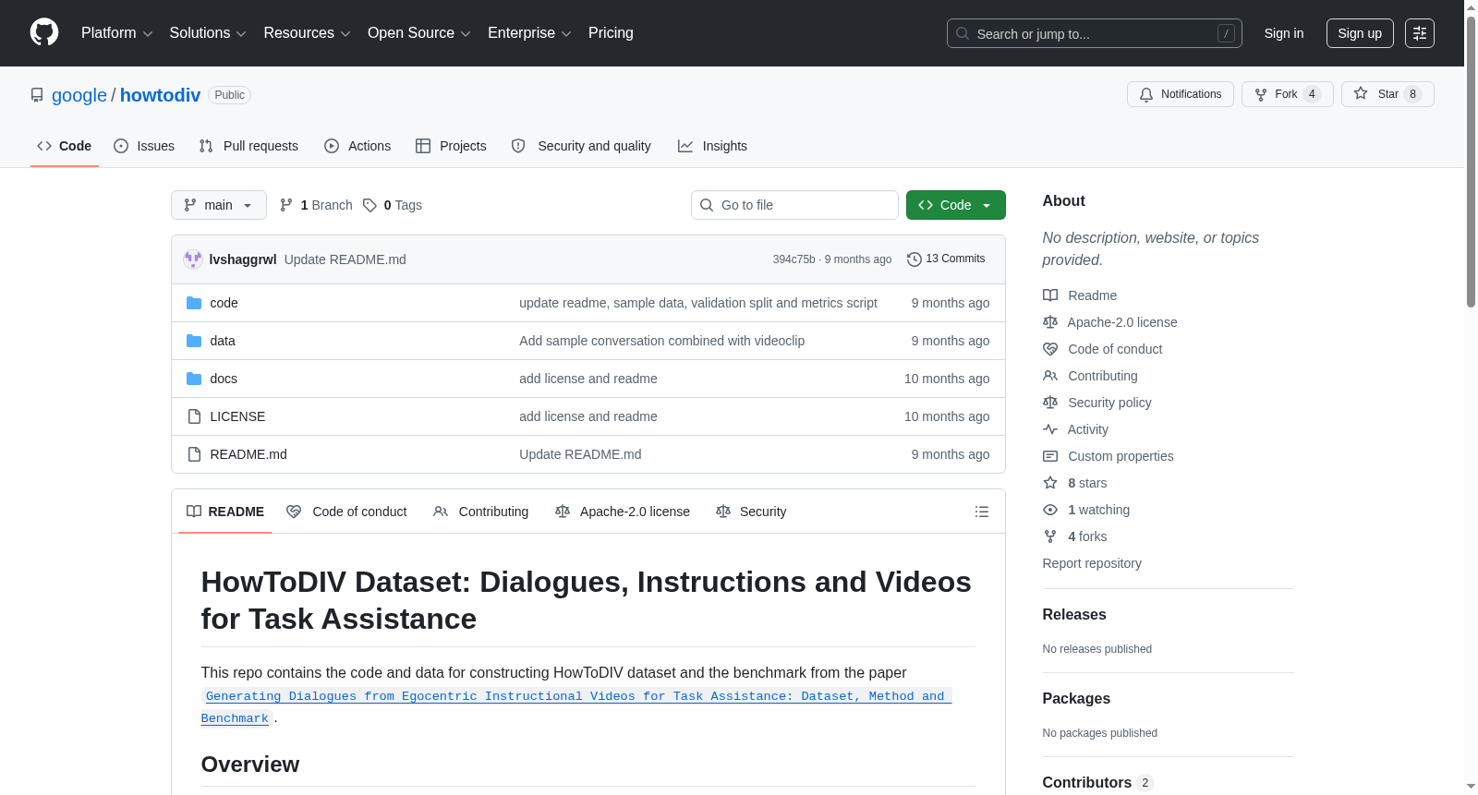Open the google owner link

79,95
